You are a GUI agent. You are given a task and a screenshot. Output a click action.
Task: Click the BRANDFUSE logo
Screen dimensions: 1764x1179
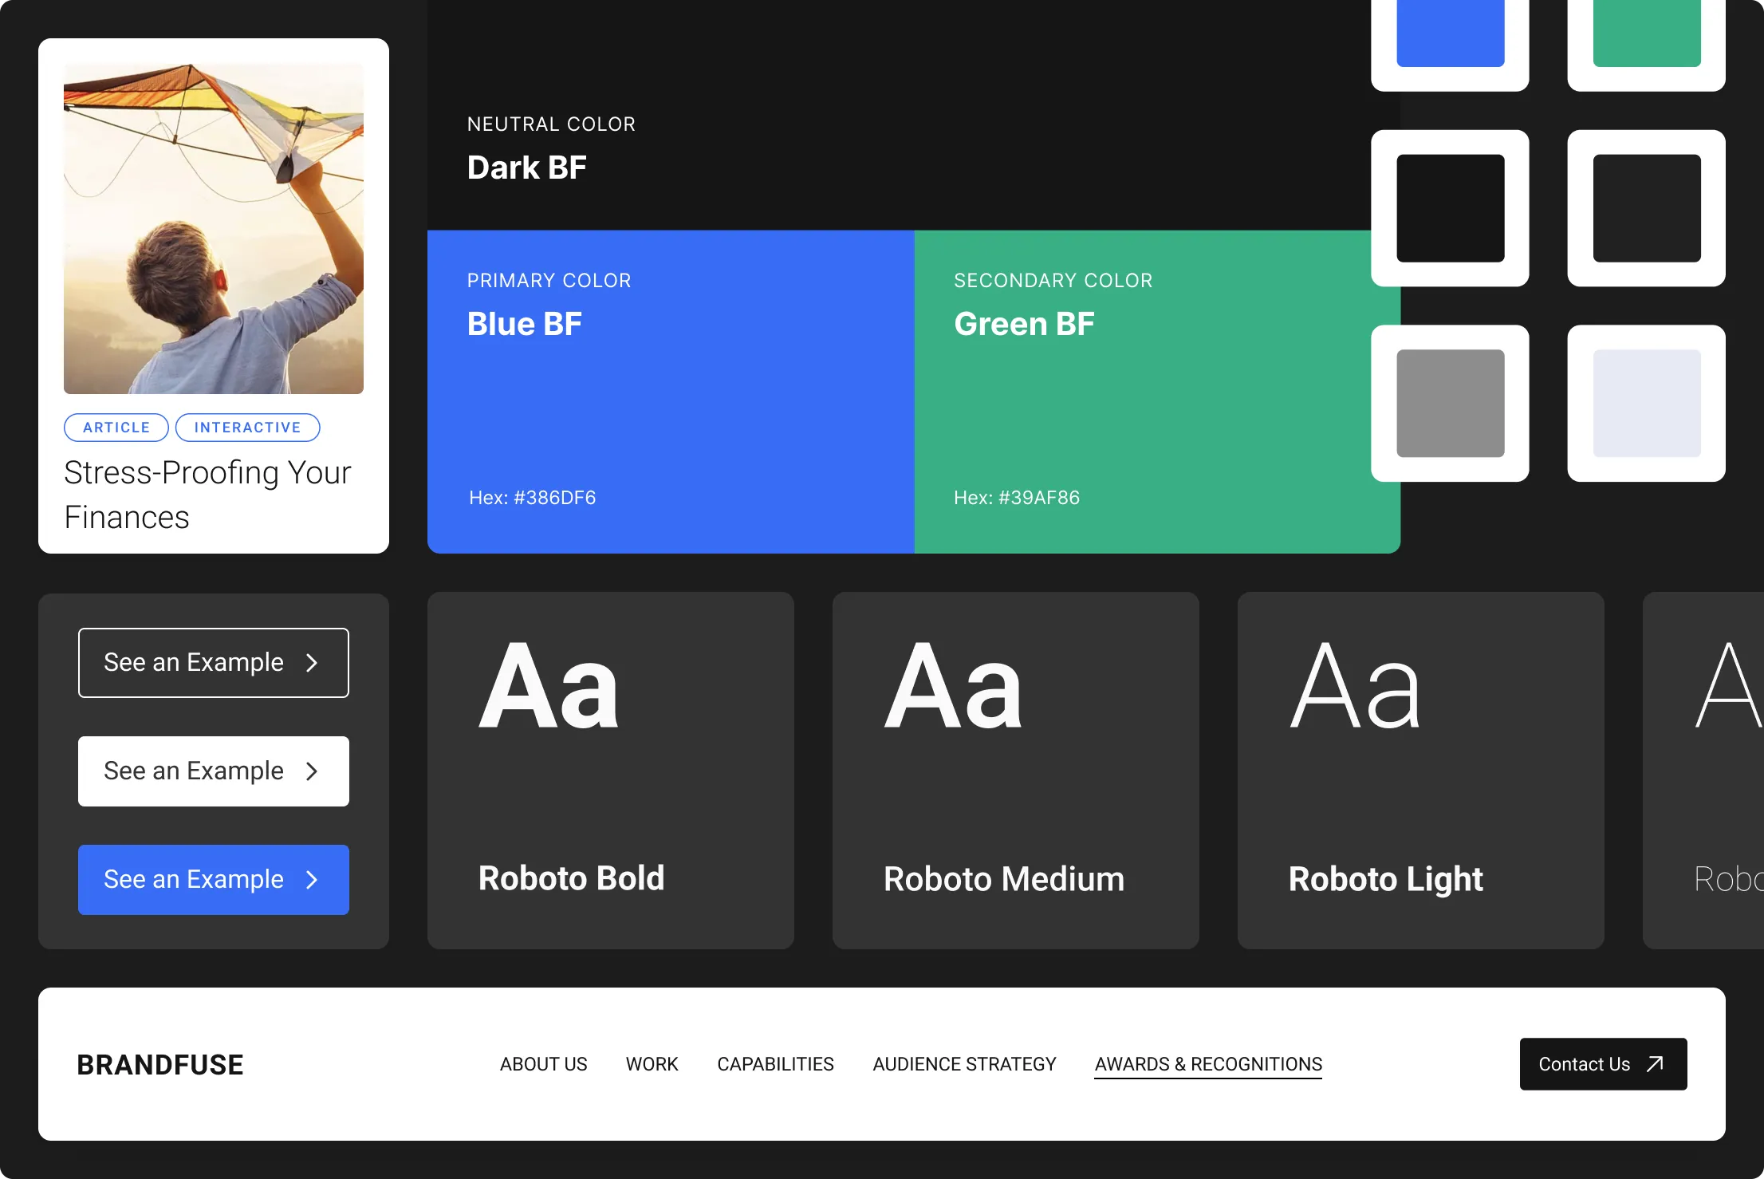pyautogui.click(x=159, y=1065)
